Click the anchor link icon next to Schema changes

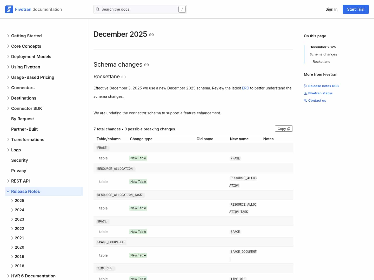(146, 65)
